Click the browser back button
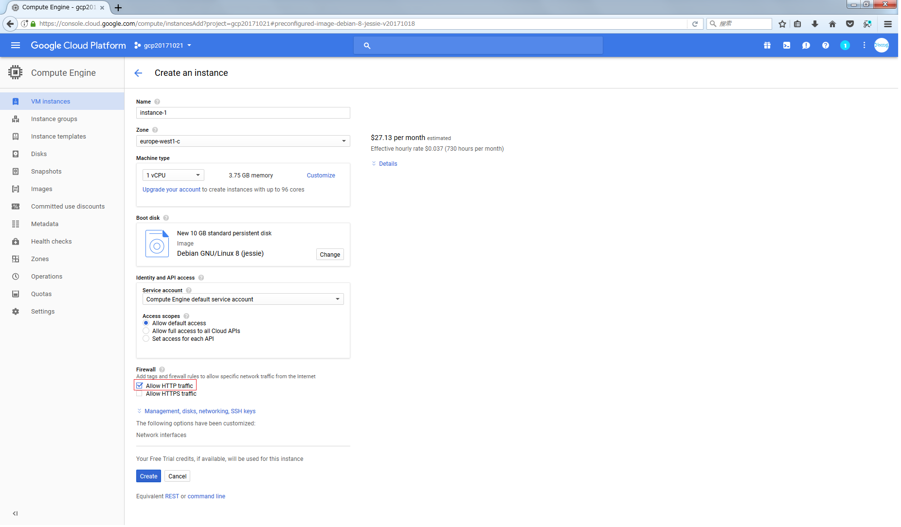This screenshot has width=901, height=527. (x=10, y=23)
